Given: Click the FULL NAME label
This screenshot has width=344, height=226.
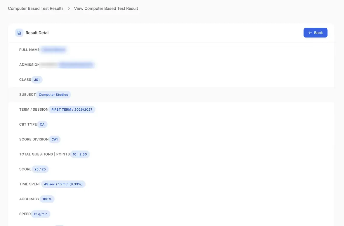Looking at the screenshot, I should tap(29, 50).
